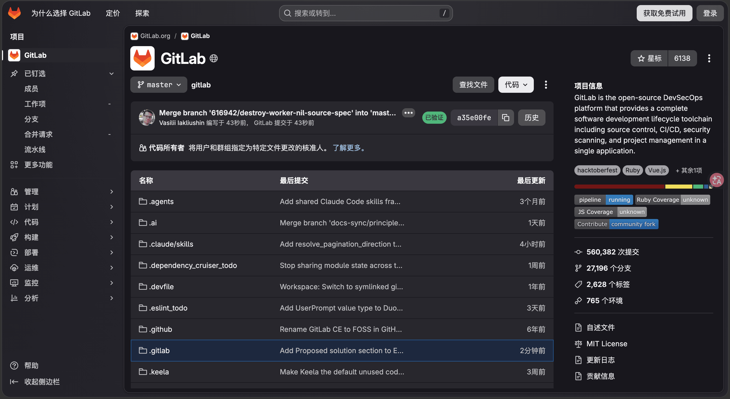
Task: Open the 2,628 个标签 tags link
Action: 602,284
